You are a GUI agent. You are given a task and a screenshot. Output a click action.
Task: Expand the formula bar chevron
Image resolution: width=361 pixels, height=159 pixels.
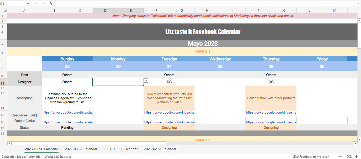click(x=358, y=3)
